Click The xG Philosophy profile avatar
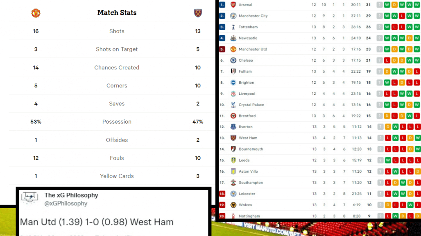The image size is (421, 236). click(29, 198)
